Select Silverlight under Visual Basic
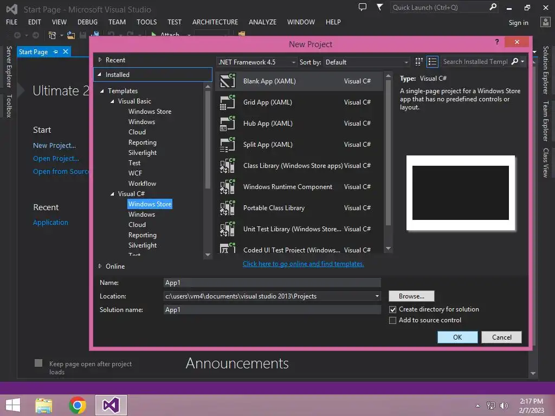 click(x=143, y=153)
